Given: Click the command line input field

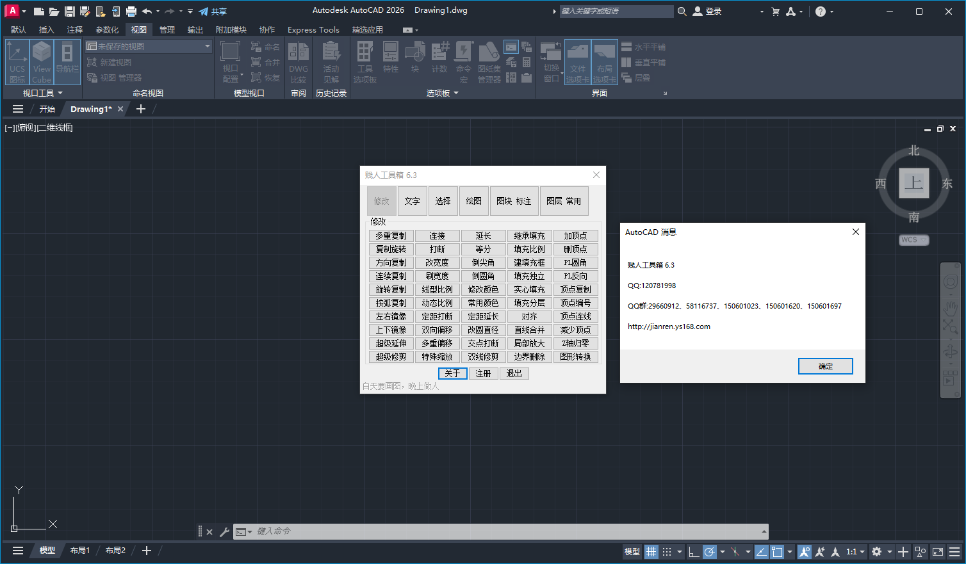Looking at the screenshot, I should (x=506, y=531).
